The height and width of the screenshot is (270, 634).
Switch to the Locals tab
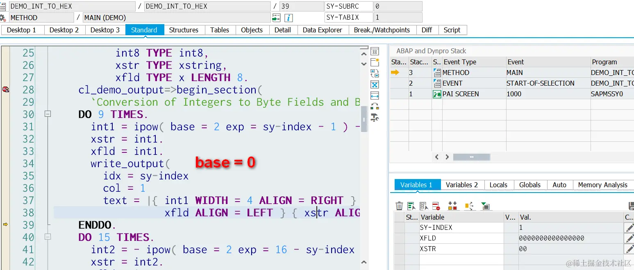pos(499,185)
